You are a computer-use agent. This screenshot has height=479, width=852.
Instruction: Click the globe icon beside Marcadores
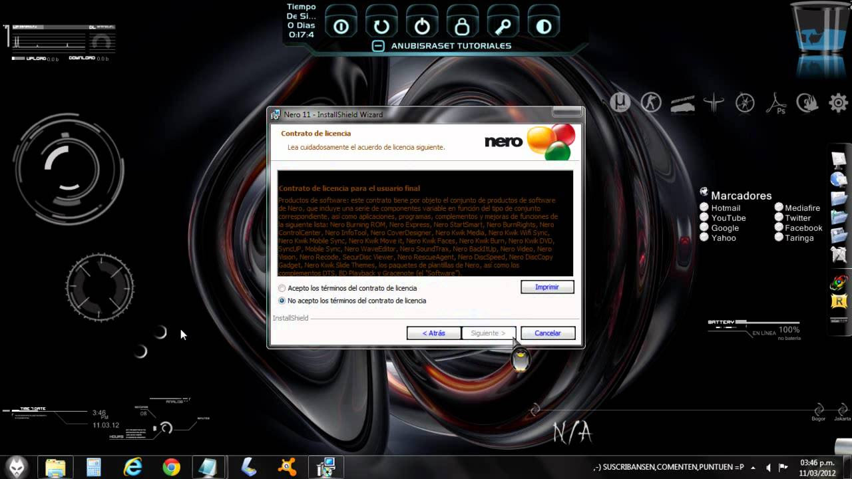pyautogui.click(x=704, y=192)
